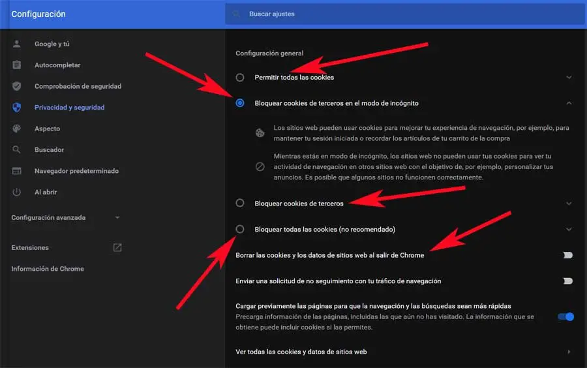Click in the Buscar ajustes search field
587x368 pixels.
pos(405,14)
